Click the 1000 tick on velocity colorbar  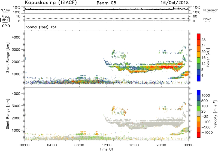205,95
